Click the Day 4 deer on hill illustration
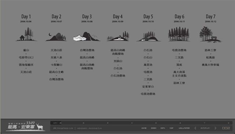The width and height of the screenshot is (235, 134). [118, 36]
